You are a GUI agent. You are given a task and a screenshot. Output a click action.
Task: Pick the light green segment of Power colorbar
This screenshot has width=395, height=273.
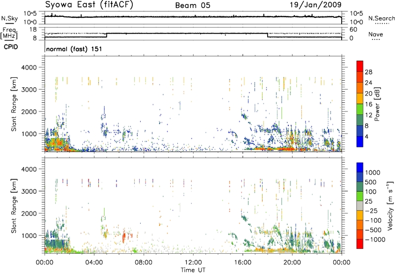coord(360,109)
